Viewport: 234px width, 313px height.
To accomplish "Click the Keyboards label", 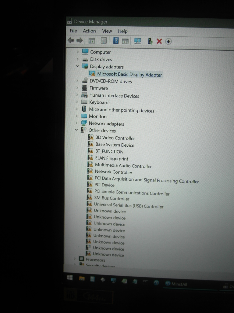I will point(100,102).
